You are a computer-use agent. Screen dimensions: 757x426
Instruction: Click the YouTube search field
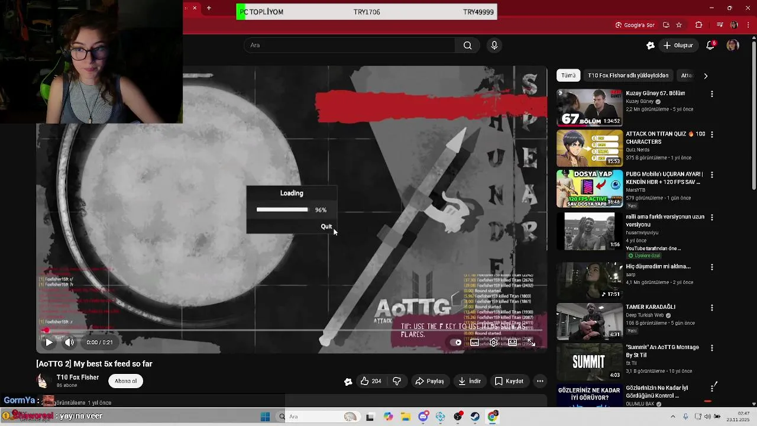[350, 45]
